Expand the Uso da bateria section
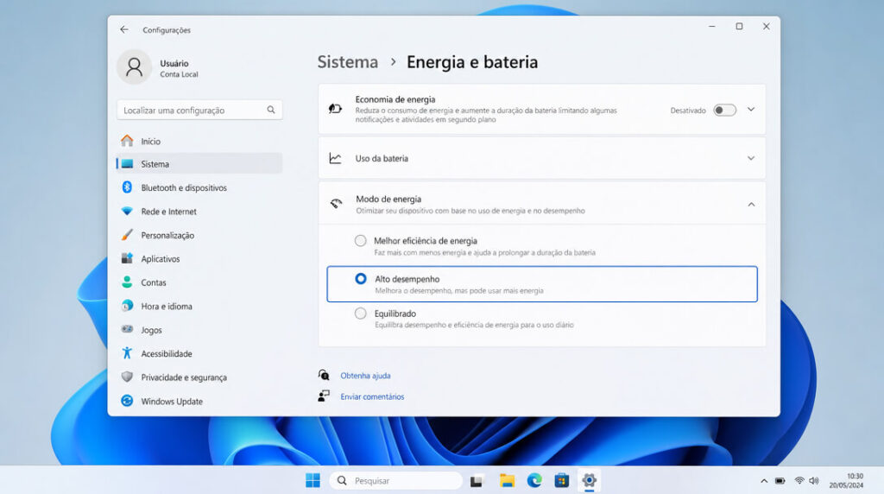The width and height of the screenshot is (884, 494). 751,158
